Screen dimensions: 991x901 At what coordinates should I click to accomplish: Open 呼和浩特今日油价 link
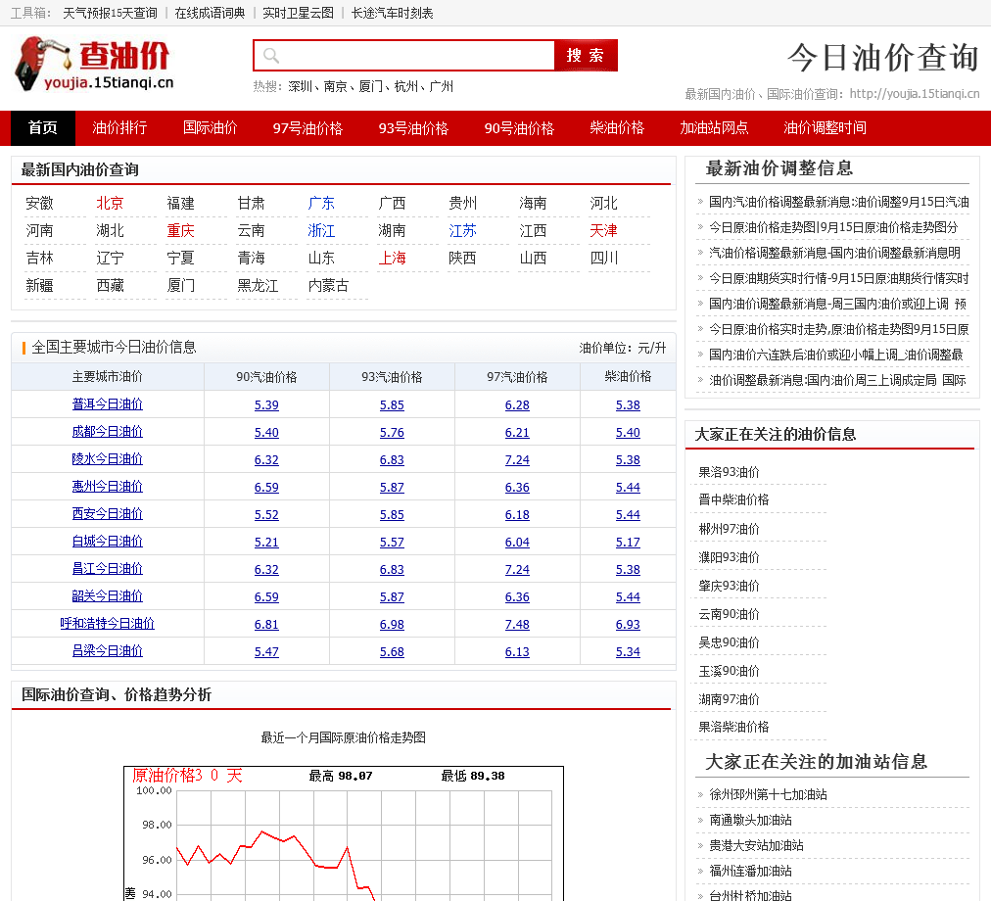click(108, 624)
